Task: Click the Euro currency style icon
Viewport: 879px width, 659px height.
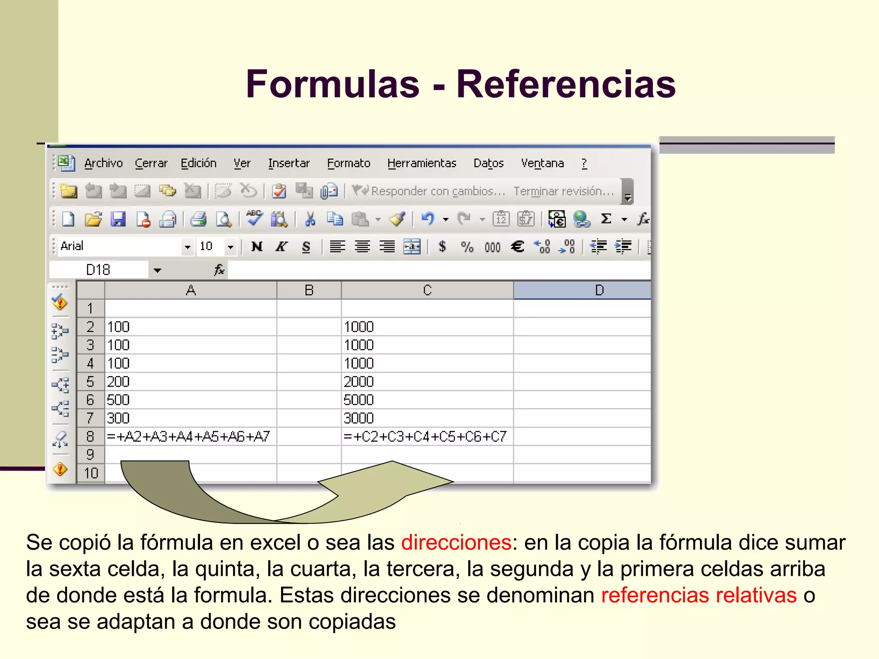Action: pyautogui.click(x=518, y=247)
